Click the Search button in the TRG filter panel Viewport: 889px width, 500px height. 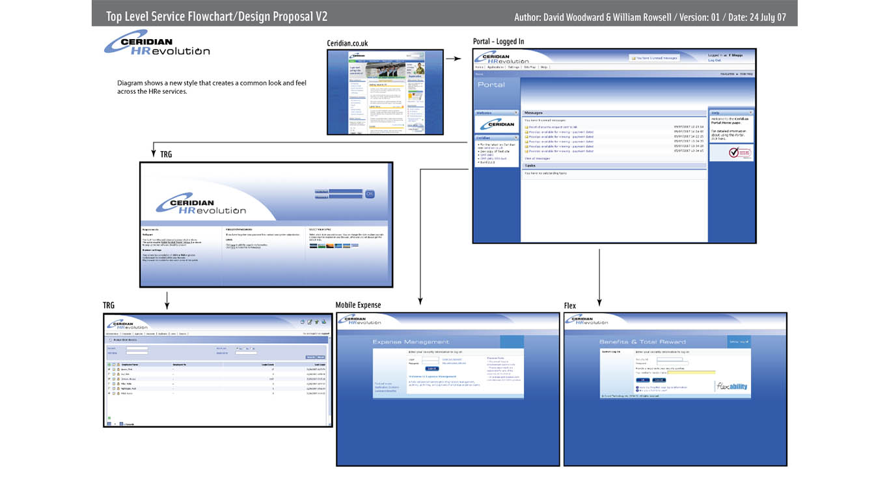tap(310, 357)
